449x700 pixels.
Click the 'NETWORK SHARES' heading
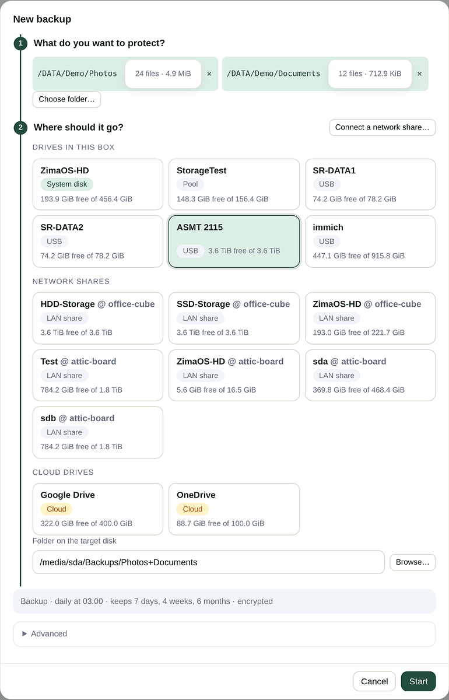tap(71, 281)
